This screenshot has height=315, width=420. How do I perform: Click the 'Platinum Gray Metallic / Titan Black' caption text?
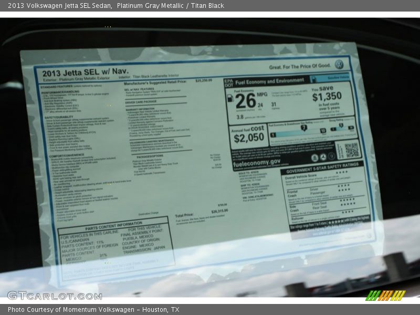click(x=170, y=6)
